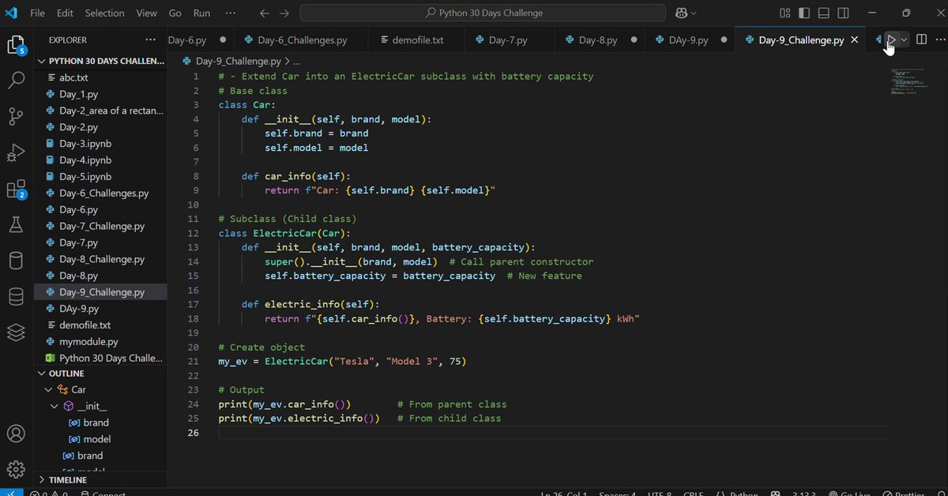Collapse the Car class in Outline
Image resolution: width=948 pixels, height=496 pixels.
(48, 390)
